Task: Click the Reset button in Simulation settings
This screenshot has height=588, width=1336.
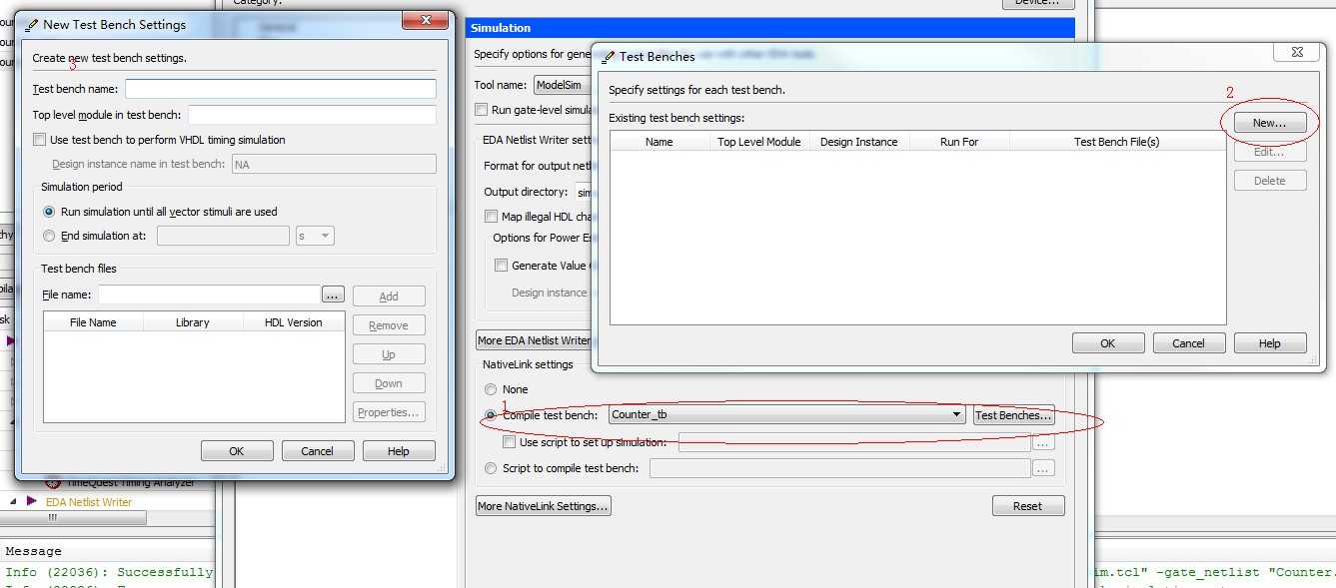Action: [x=1028, y=506]
